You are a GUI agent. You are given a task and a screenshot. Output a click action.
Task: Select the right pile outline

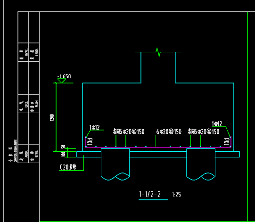tap(201, 164)
